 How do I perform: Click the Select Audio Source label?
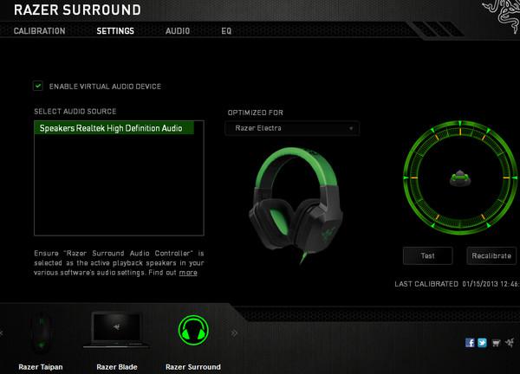[x=75, y=112]
